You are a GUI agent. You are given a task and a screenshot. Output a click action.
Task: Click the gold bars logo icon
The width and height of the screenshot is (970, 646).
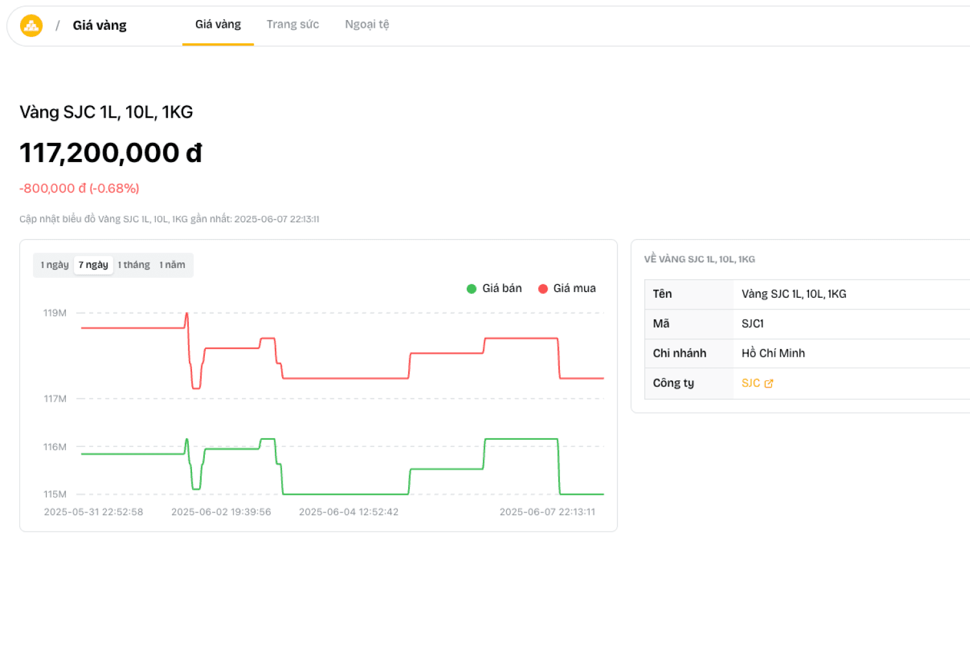coord(31,26)
